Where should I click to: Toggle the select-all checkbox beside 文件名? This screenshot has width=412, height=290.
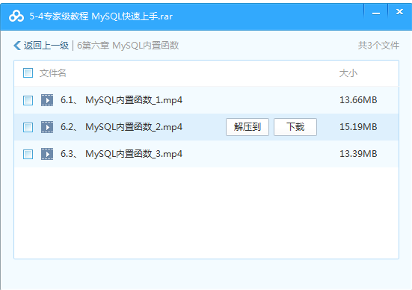tap(28, 73)
